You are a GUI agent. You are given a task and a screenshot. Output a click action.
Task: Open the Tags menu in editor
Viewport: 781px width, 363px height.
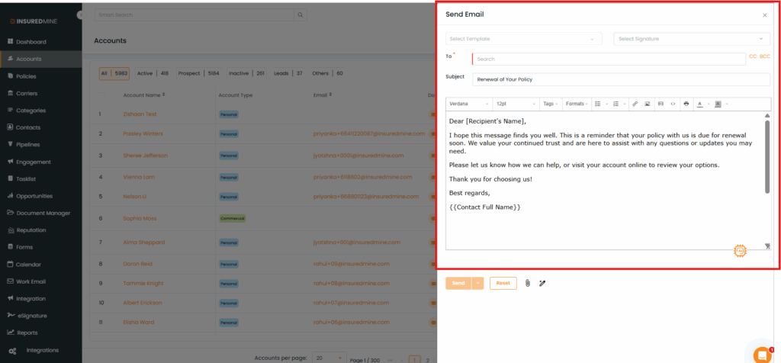pyautogui.click(x=551, y=104)
